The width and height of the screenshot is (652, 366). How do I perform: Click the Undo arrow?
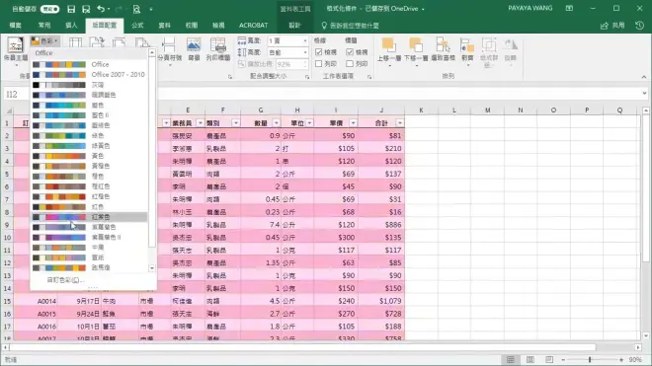coord(101,9)
